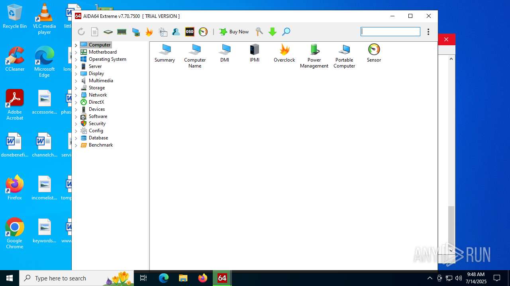Select the VLC media player desktop icon

click(44, 19)
